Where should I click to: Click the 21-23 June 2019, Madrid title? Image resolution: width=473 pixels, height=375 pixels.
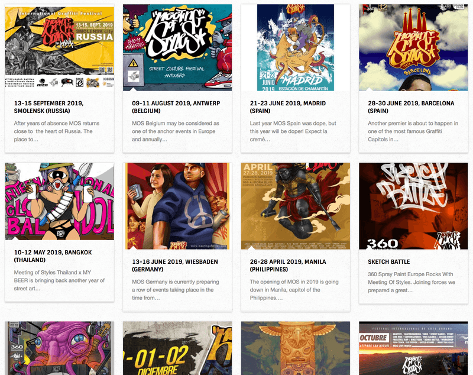pos(288,107)
